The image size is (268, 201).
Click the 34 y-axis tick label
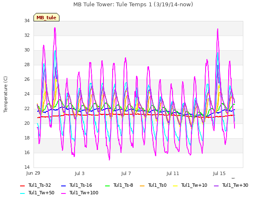tap(27, 21)
